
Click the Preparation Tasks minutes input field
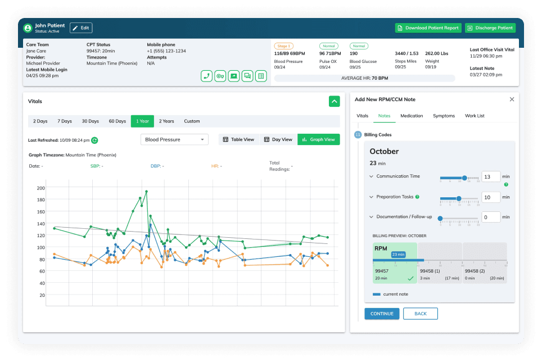[491, 197]
